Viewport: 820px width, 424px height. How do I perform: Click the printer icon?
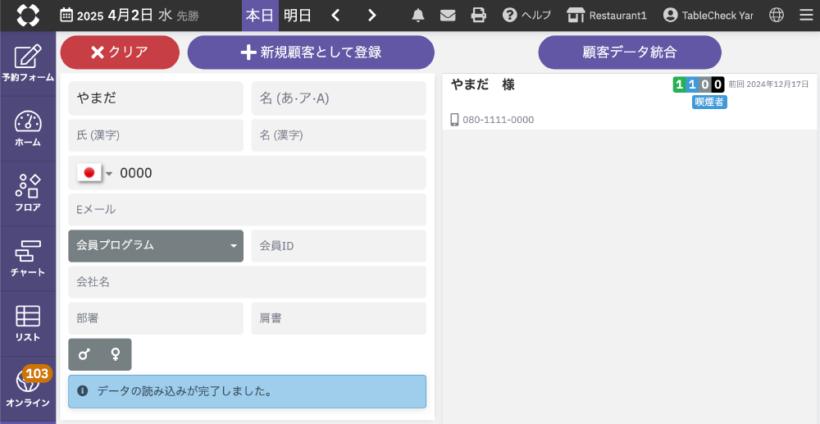pos(479,15)
